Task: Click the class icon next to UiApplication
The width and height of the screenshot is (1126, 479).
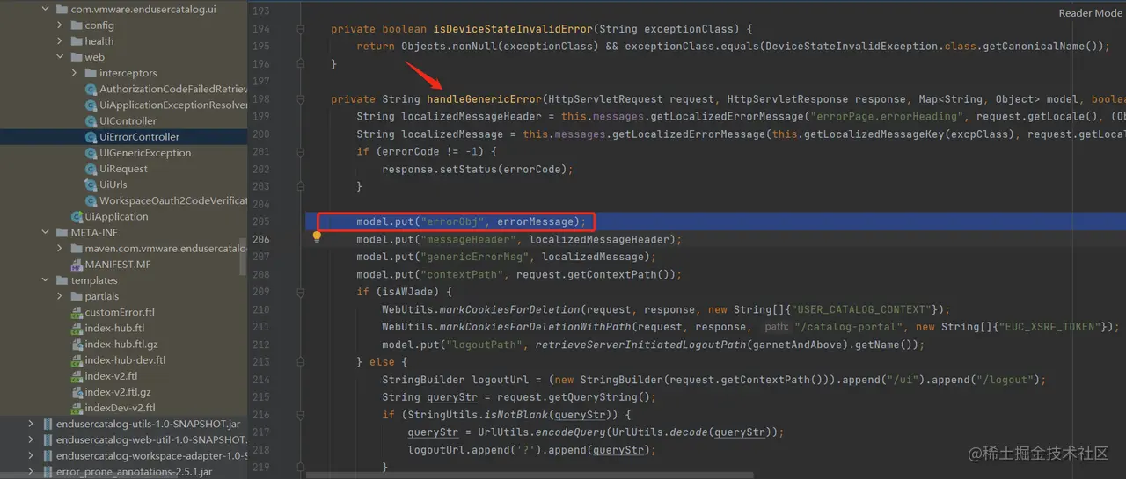Action: [x=77, y=216]
